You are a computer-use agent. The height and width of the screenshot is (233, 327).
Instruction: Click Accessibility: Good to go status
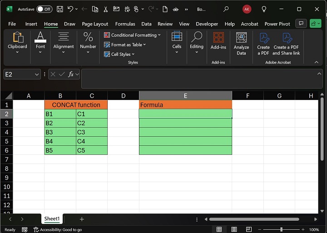(58, 230)
